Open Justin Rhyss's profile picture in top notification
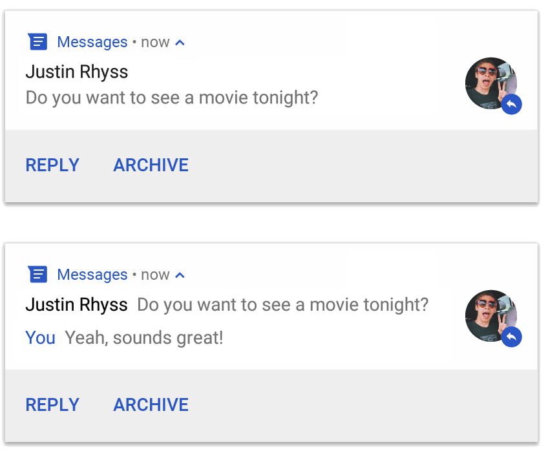Viewport: 548px width, 451px height. [x=490, y=83]
